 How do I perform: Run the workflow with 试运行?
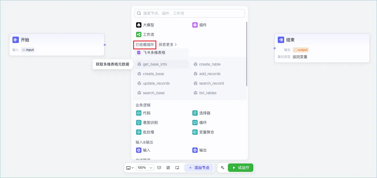pyautogui.click(x=241, y=168)
